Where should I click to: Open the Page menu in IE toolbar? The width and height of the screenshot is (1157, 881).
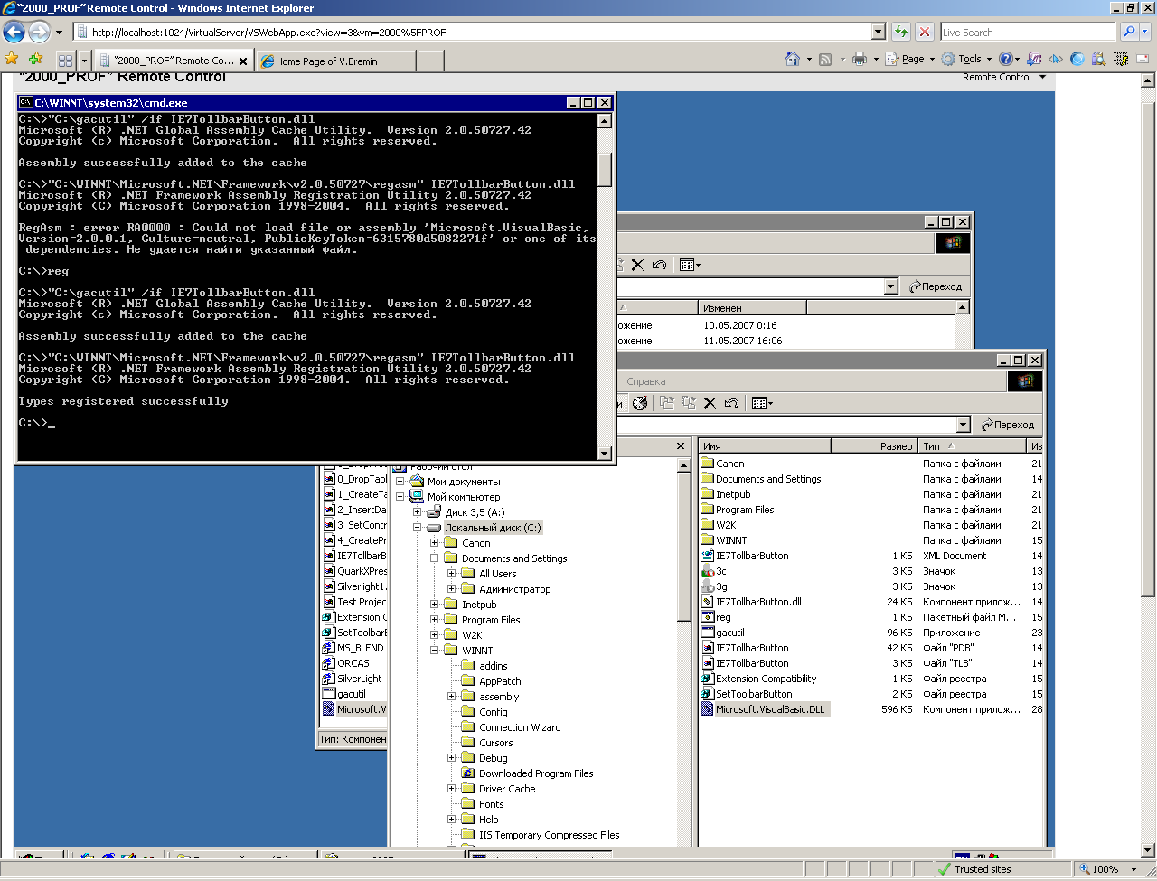point(909,59)
